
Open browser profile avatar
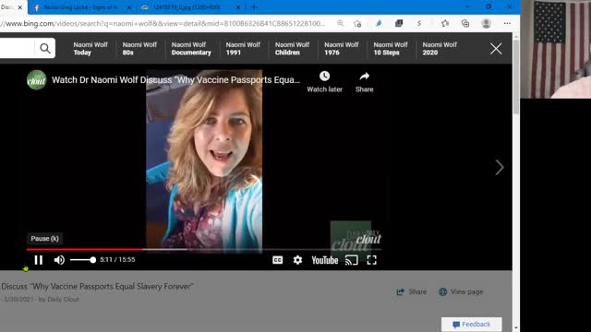click(487, 23)
